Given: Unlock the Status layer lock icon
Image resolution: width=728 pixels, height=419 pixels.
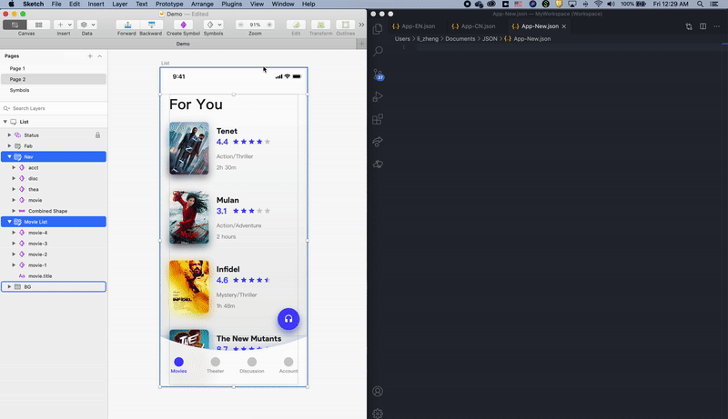Looking at the screenshot, I should coord(97,135).
